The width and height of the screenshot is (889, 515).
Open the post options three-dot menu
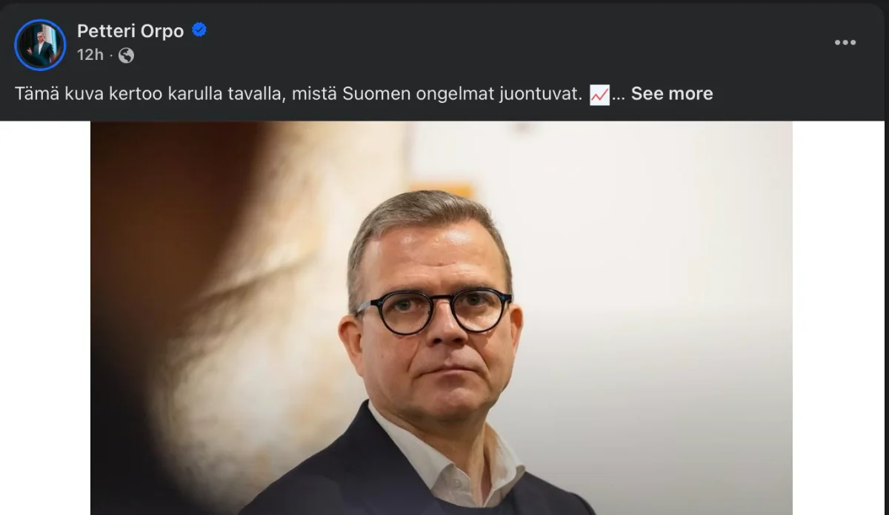click(x=845, y=43)
